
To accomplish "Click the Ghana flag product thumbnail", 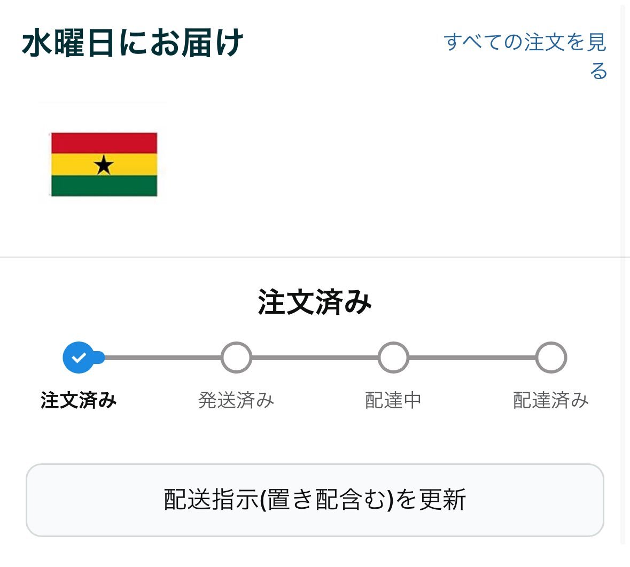I will (104, 165).
